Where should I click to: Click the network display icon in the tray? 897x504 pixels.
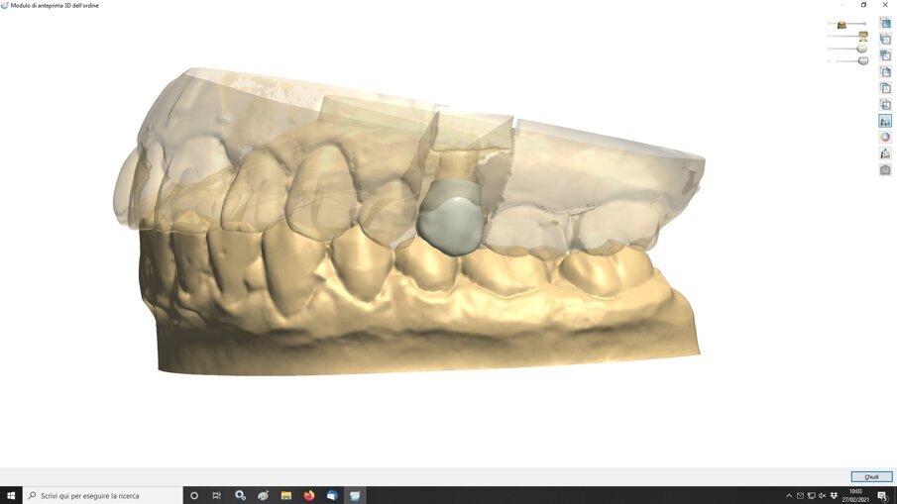pos(811,495)
